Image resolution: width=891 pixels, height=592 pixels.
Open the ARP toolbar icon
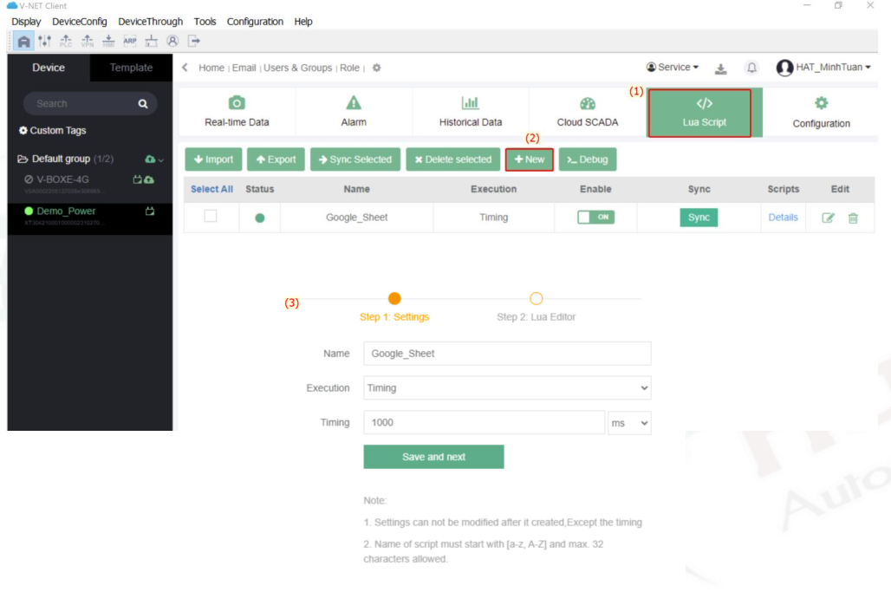(130, 41)
